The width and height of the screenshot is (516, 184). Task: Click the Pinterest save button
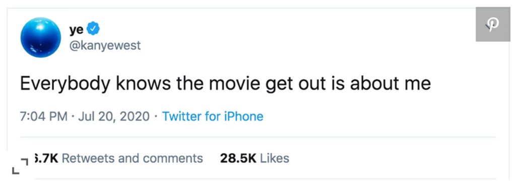(x=493, y=24)
